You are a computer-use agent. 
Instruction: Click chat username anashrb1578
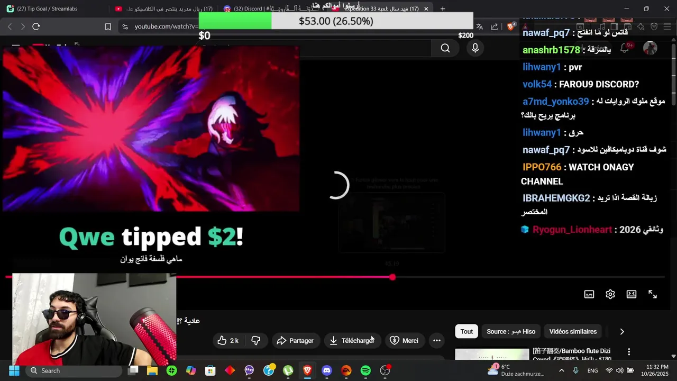(x=551, y=50)
